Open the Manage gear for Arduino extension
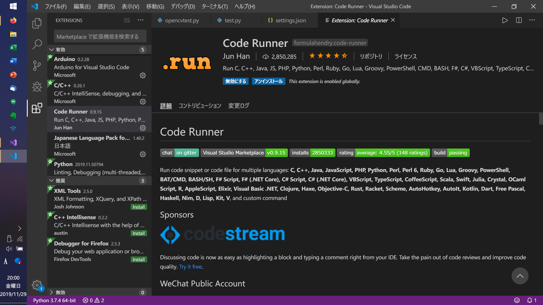Viewport: 543px width, 305px height. [143, 75]
